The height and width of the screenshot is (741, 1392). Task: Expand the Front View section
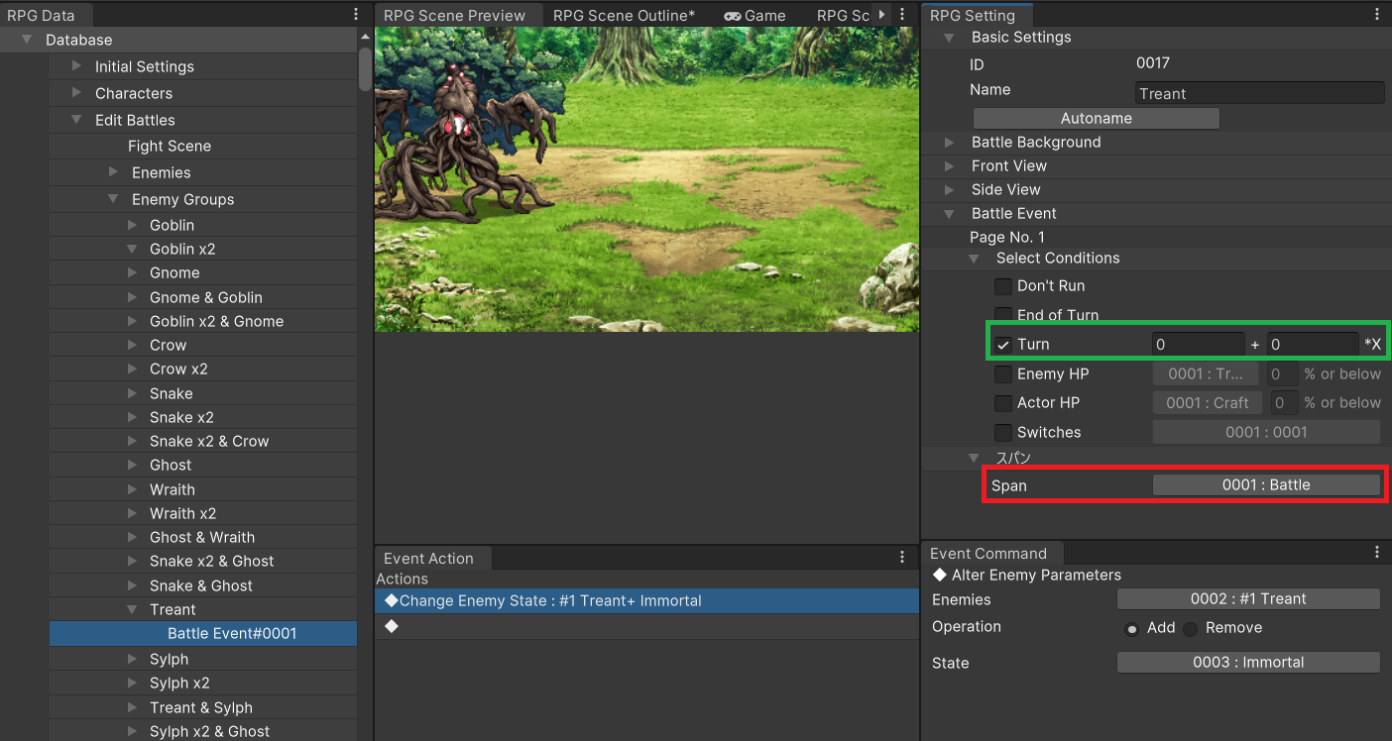[x=949, y=166]
